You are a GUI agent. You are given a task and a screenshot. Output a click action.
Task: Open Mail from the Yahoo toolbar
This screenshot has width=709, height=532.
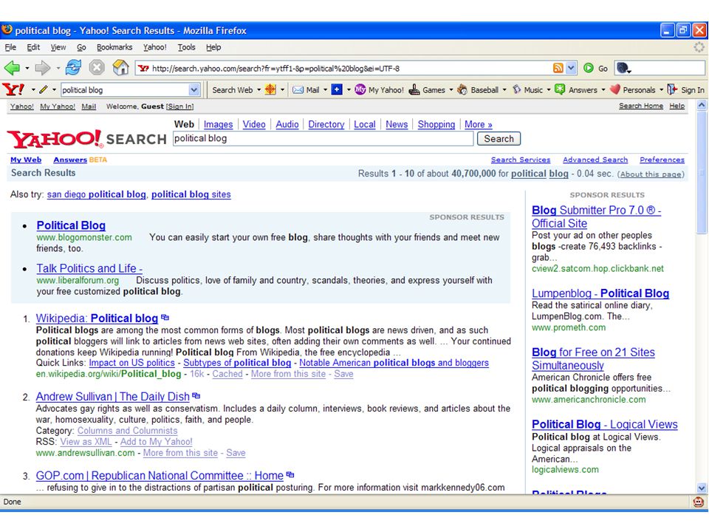(306, 90)
